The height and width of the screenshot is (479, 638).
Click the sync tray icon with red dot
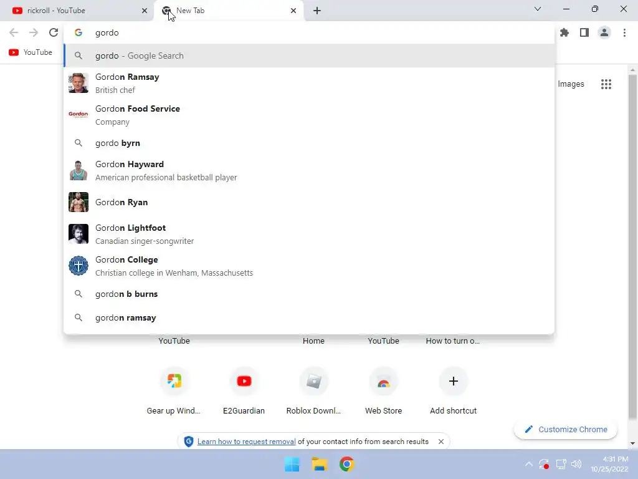[x=544, y=464]
